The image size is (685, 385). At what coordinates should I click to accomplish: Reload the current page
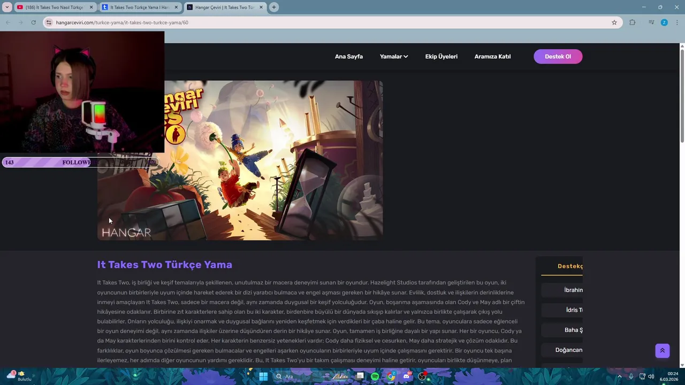pyautogui.click(x=33, y=22)
